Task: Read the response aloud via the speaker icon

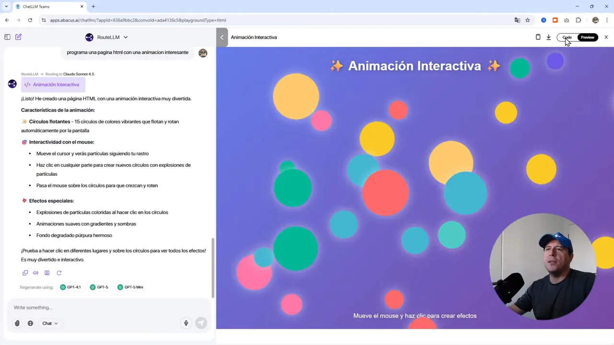Action: coord(35,273)
